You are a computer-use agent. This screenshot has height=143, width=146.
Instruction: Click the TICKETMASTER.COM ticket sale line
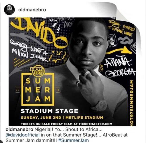click(x=67, y=124)
